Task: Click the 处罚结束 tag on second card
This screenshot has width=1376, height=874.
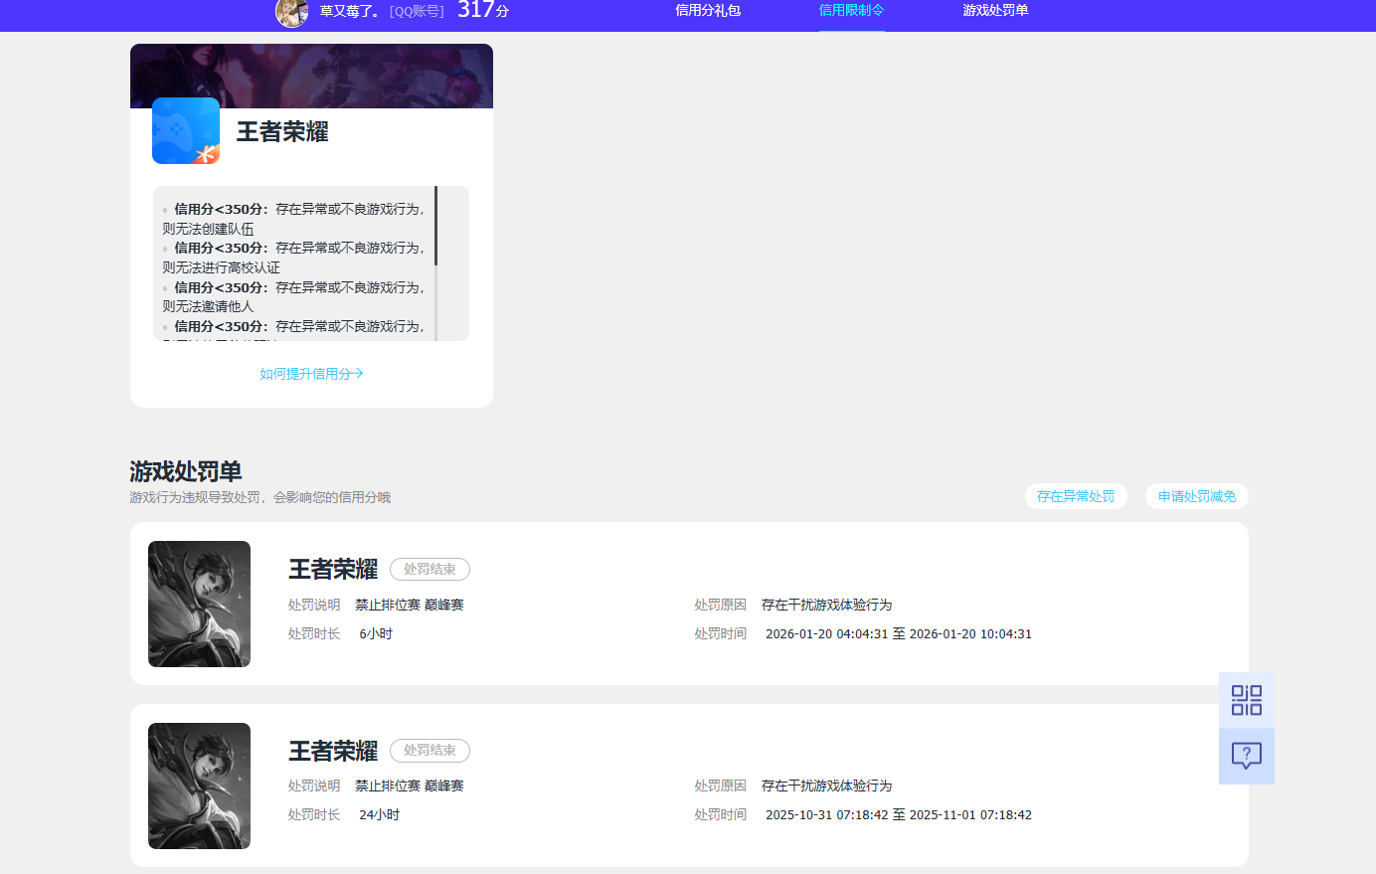Action: (x=430, y=751)
